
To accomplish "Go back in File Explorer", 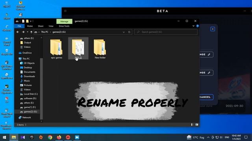I will 18,32.
